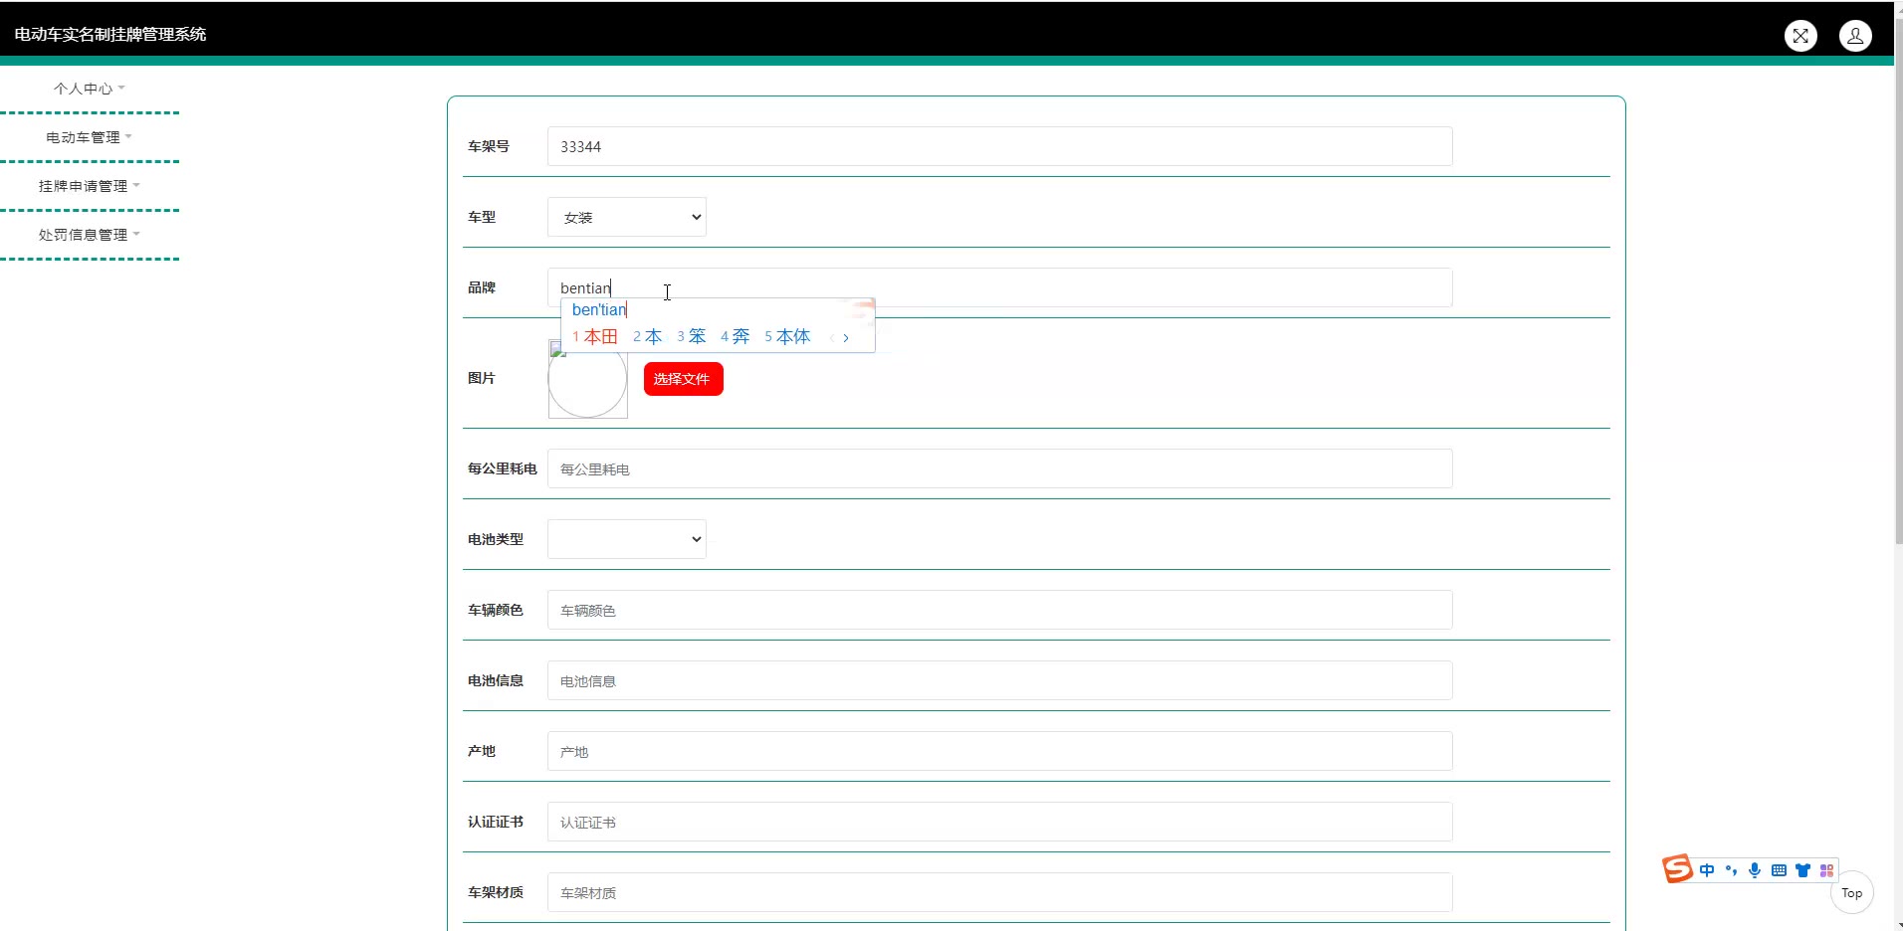
Task: Focus the 认证证书 input field
Action: (x=1000, y=822)
